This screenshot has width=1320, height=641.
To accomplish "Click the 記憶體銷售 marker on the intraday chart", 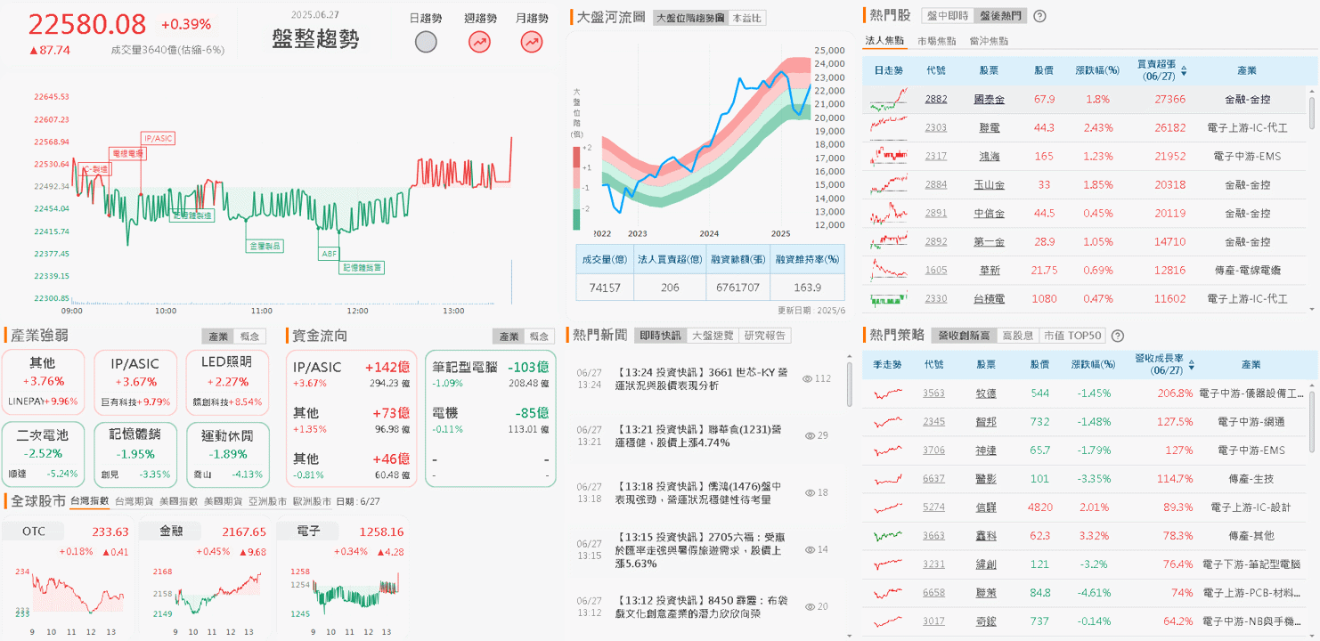I will 363,267.
